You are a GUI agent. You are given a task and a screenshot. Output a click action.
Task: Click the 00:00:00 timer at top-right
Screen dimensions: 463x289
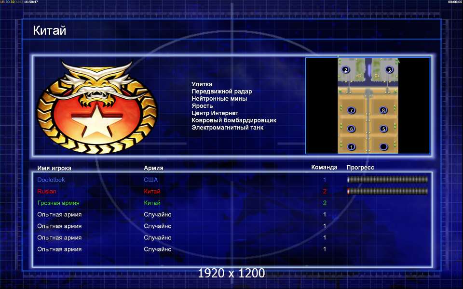tap(455, 2)
